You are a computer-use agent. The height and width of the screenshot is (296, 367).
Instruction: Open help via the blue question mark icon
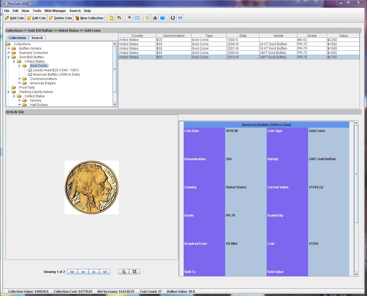(x=180, y=18)
